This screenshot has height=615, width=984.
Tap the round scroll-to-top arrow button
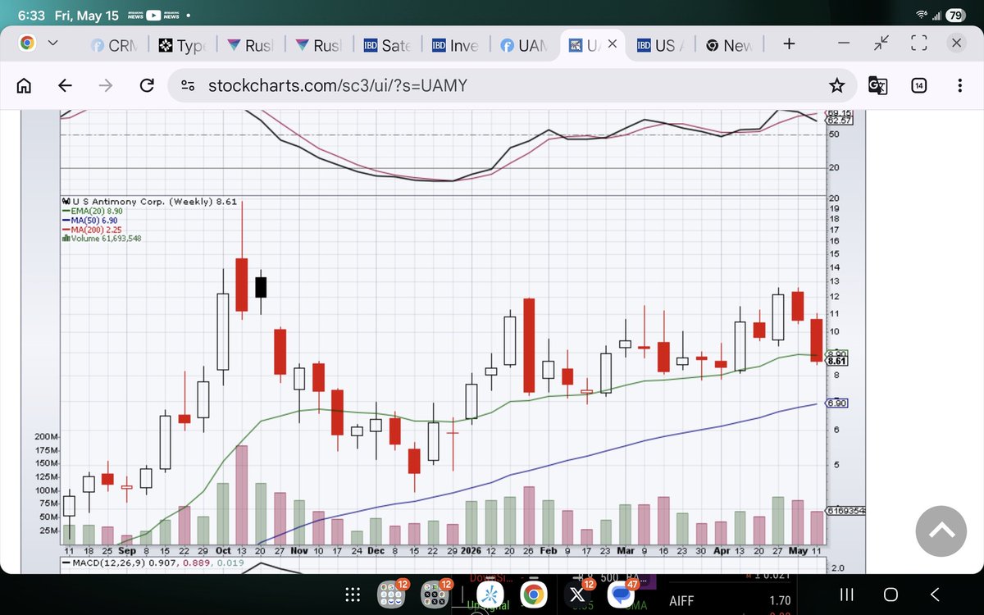[x=942, y=531]
